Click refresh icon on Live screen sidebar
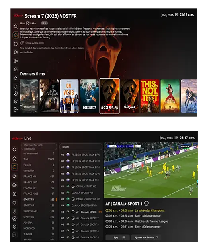 pyautogui.click(x=14, y=203)
